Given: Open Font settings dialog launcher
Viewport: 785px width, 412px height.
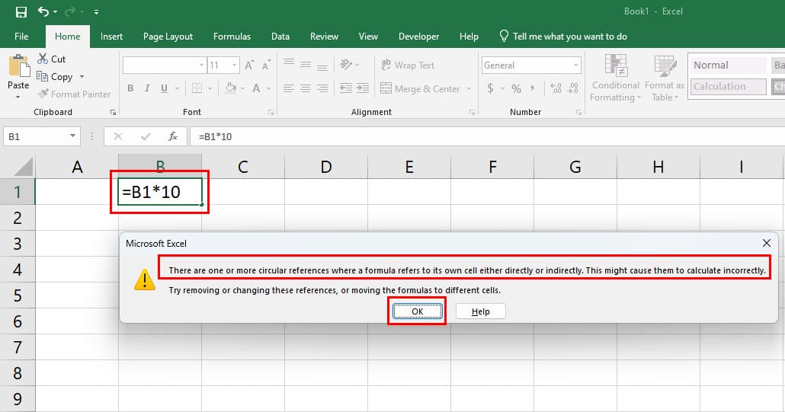Looking at the screenshot, I should [271, 113].
